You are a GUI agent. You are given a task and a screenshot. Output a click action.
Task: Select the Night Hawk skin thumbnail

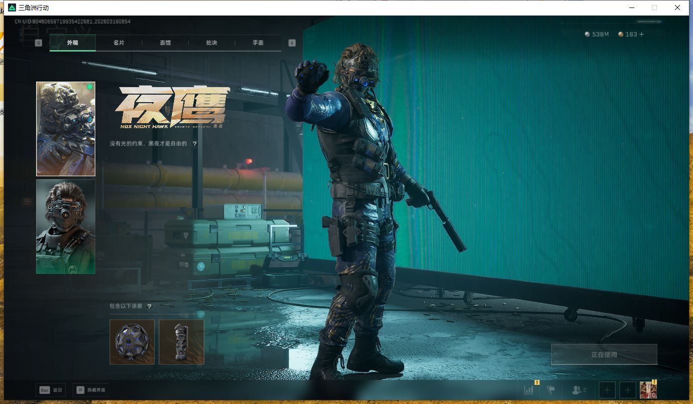pyautogui.click(x=66, y=129)
